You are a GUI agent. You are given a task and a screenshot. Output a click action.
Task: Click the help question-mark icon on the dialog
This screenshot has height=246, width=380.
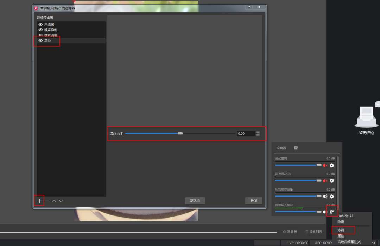(249, 7)
